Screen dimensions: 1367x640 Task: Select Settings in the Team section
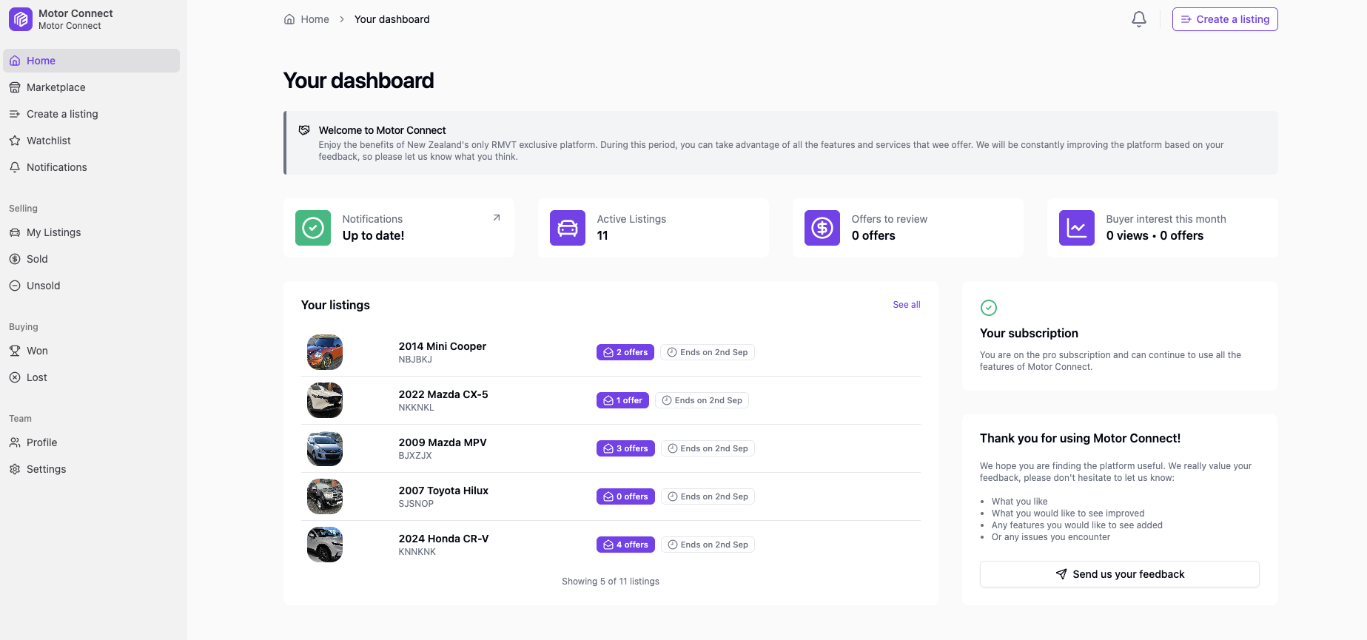[46, 469]
